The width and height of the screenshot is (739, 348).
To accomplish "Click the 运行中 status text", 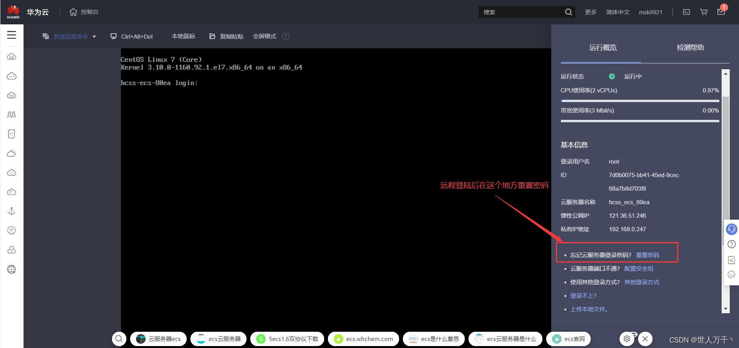I will [x=633, y=76].
